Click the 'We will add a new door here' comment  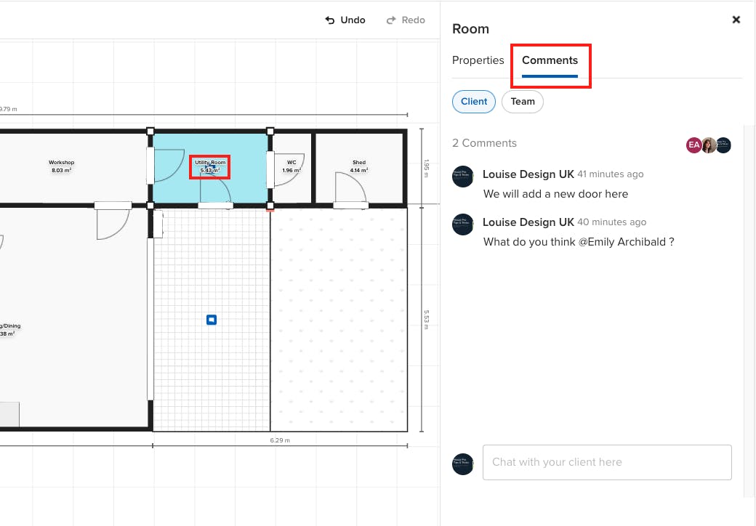coord(555,194)
